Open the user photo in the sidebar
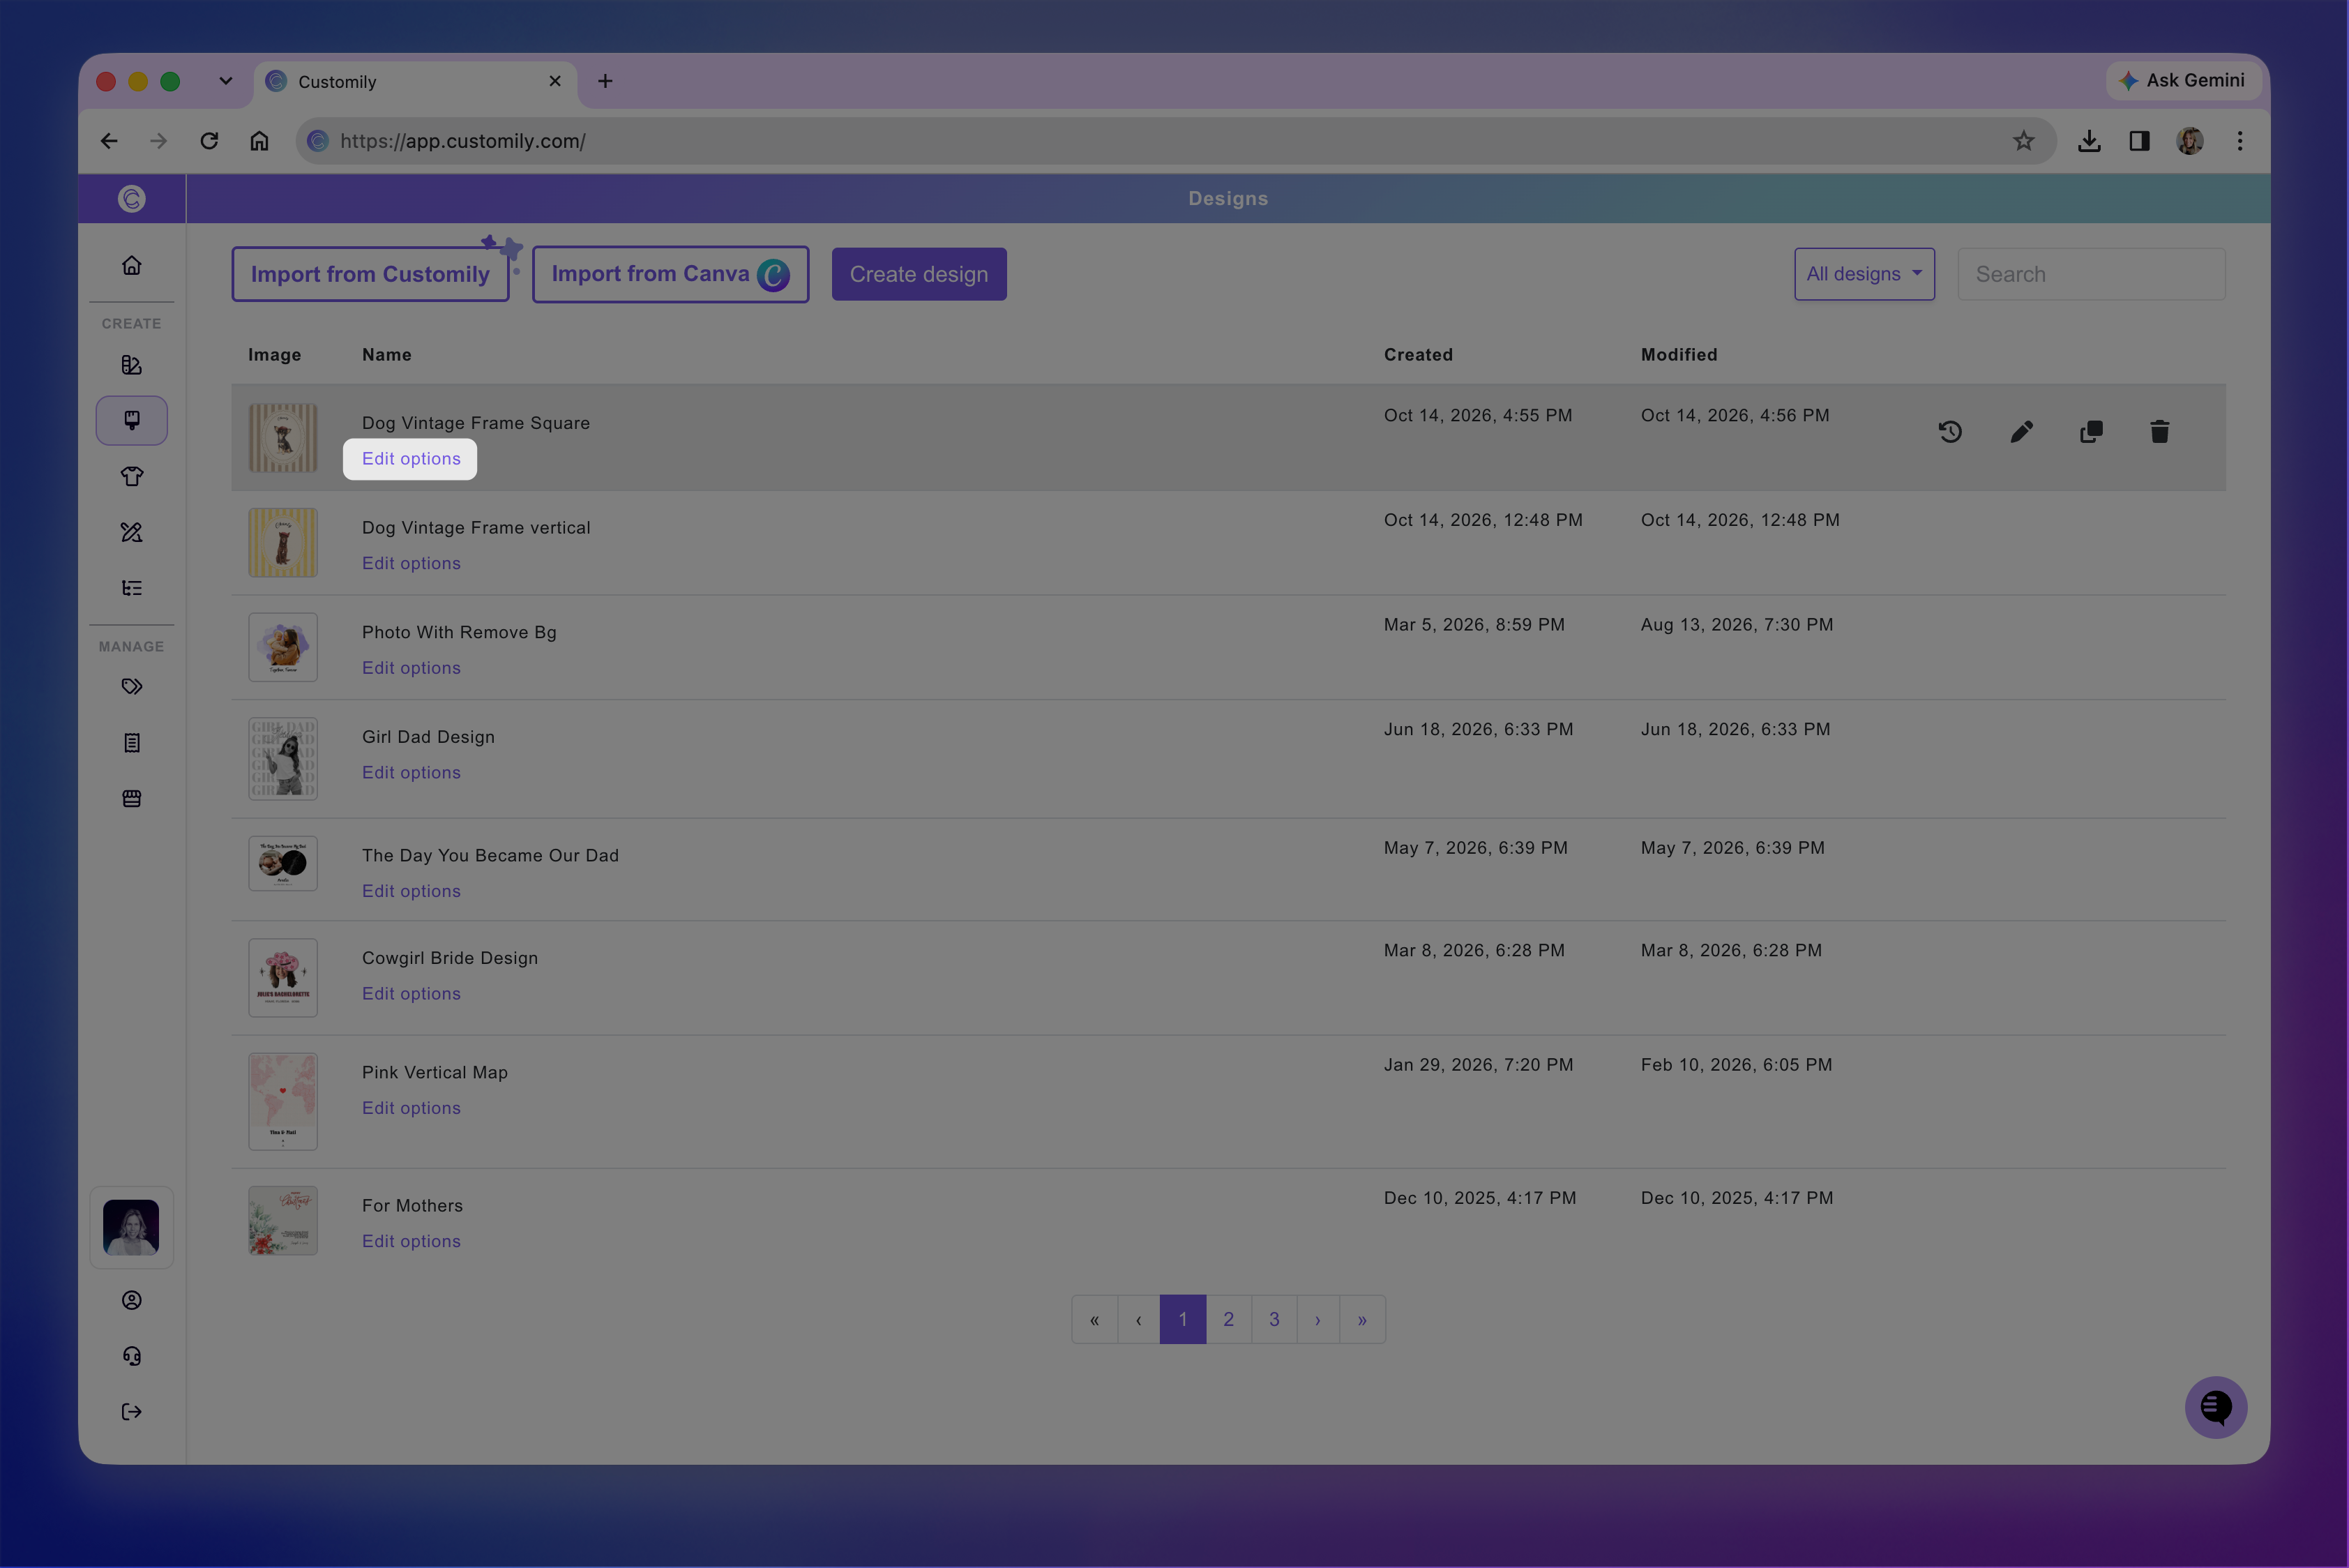Image resolution: width=2349 pixels, height=1568 pixels. pos(131,1228)
